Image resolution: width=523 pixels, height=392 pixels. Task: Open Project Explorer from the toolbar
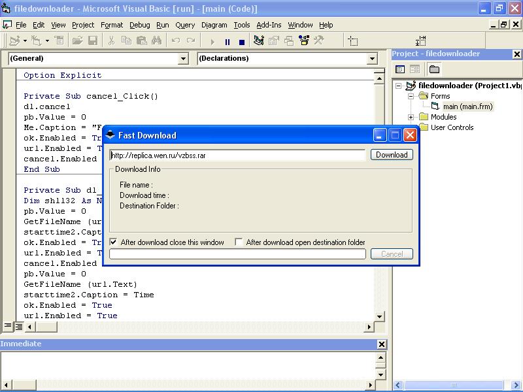click(258, 41)
